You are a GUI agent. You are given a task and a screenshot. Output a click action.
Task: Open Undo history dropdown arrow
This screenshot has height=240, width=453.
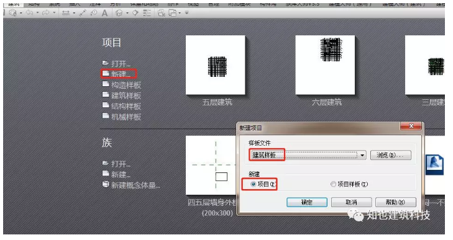click(x=37, y=13)
